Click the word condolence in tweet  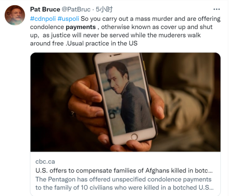coord(47,27)
